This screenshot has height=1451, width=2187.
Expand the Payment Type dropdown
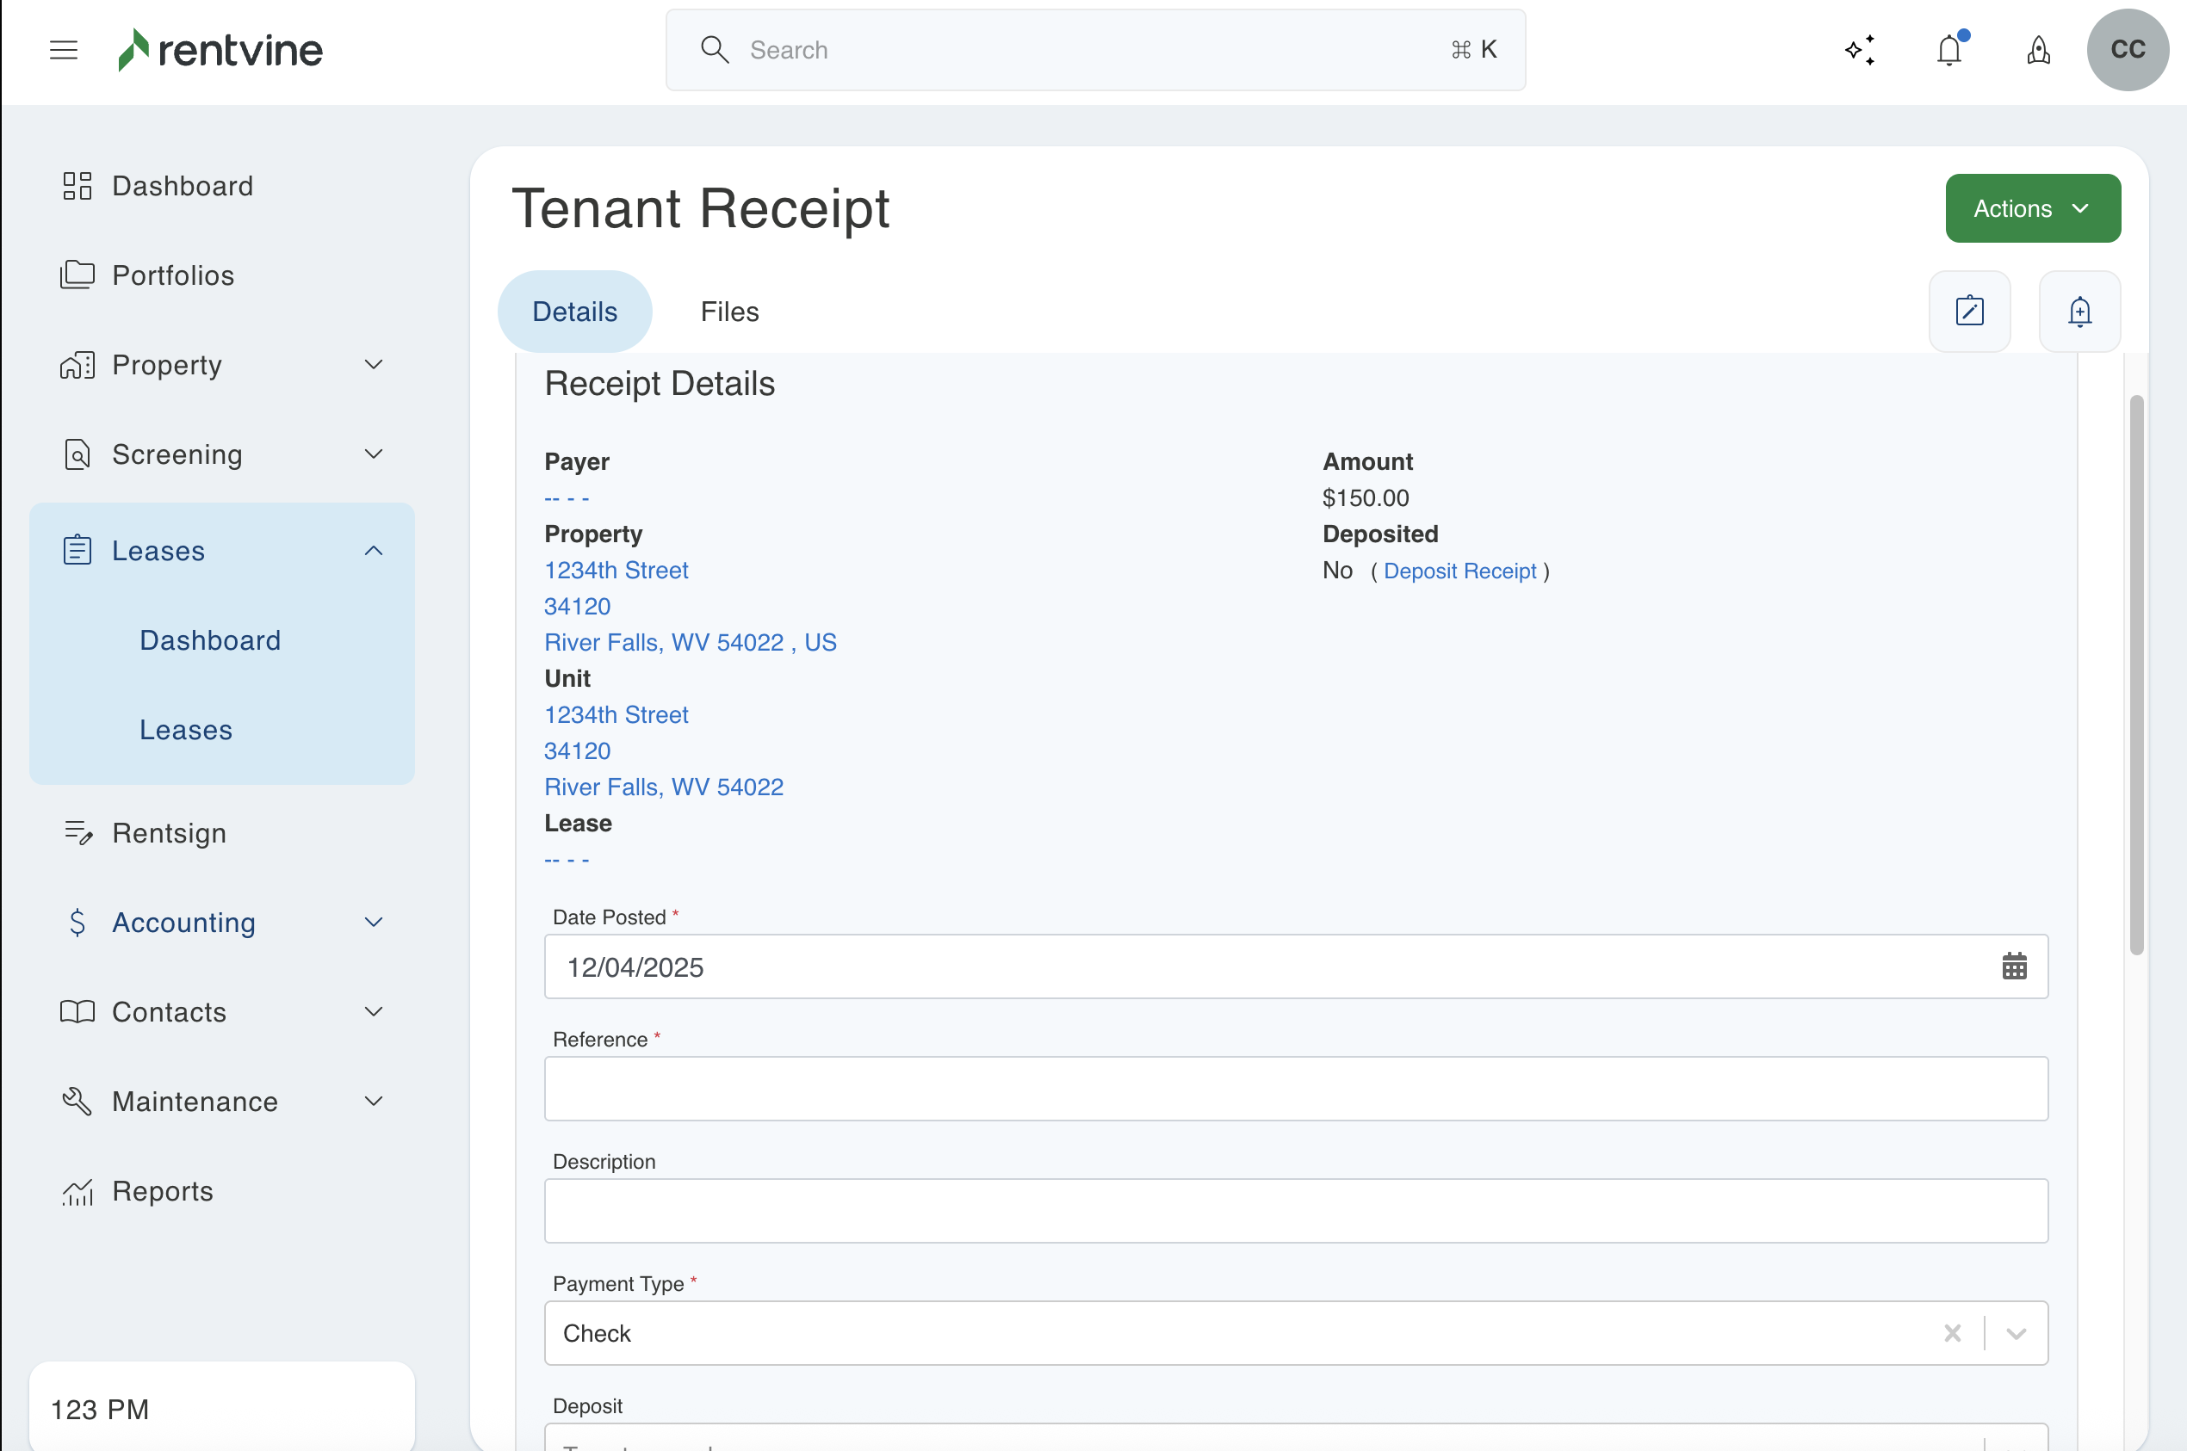pyautogui.click(x=2016, y=1332)
